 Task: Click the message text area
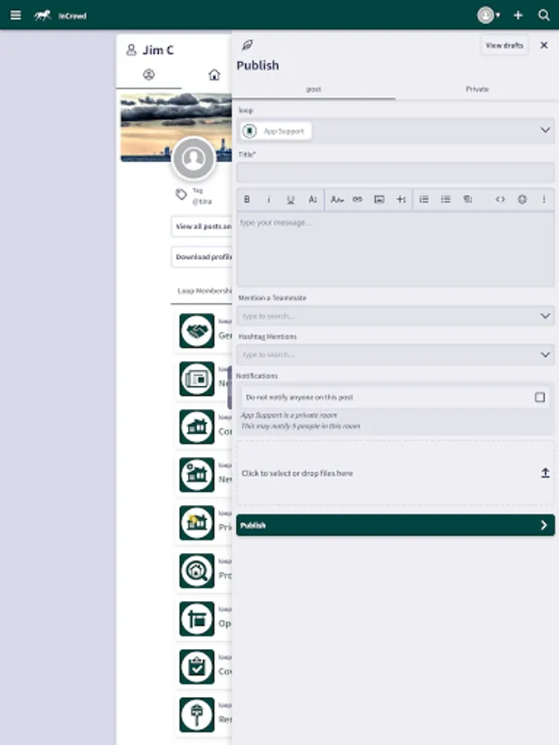(x=395, y=249)
